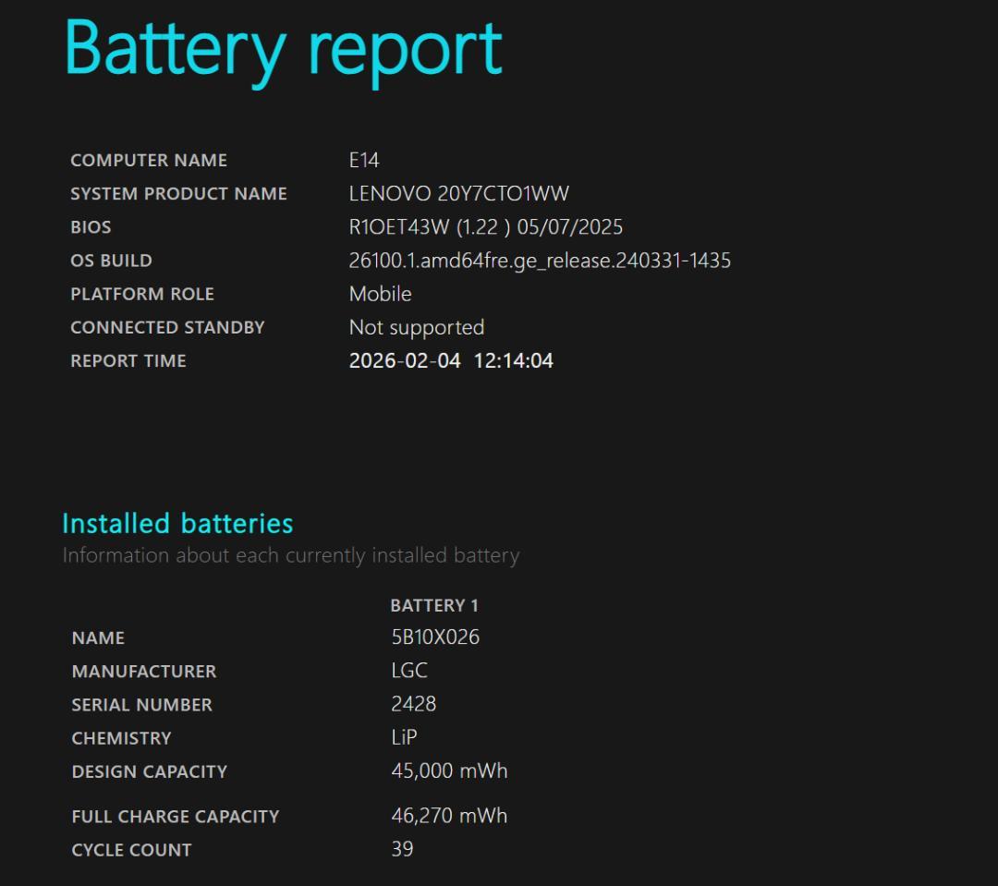Click the Battery report title
The image size is (998, 886).
click(x=283, y=48)
